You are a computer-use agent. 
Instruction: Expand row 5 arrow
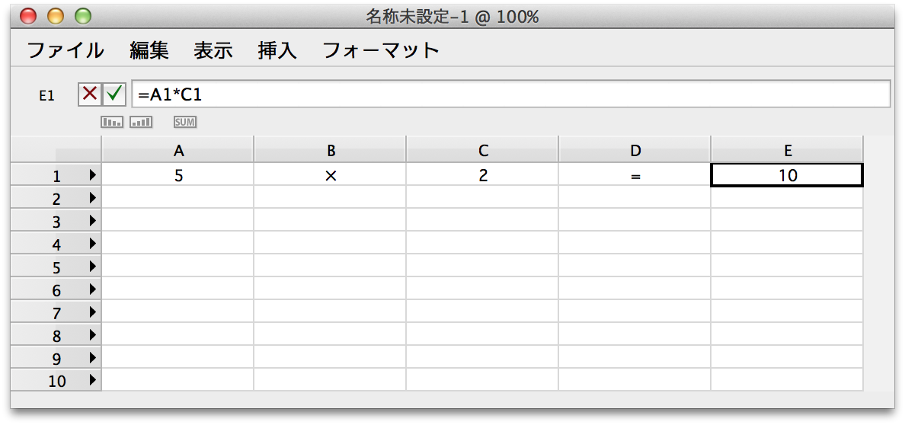92,267
